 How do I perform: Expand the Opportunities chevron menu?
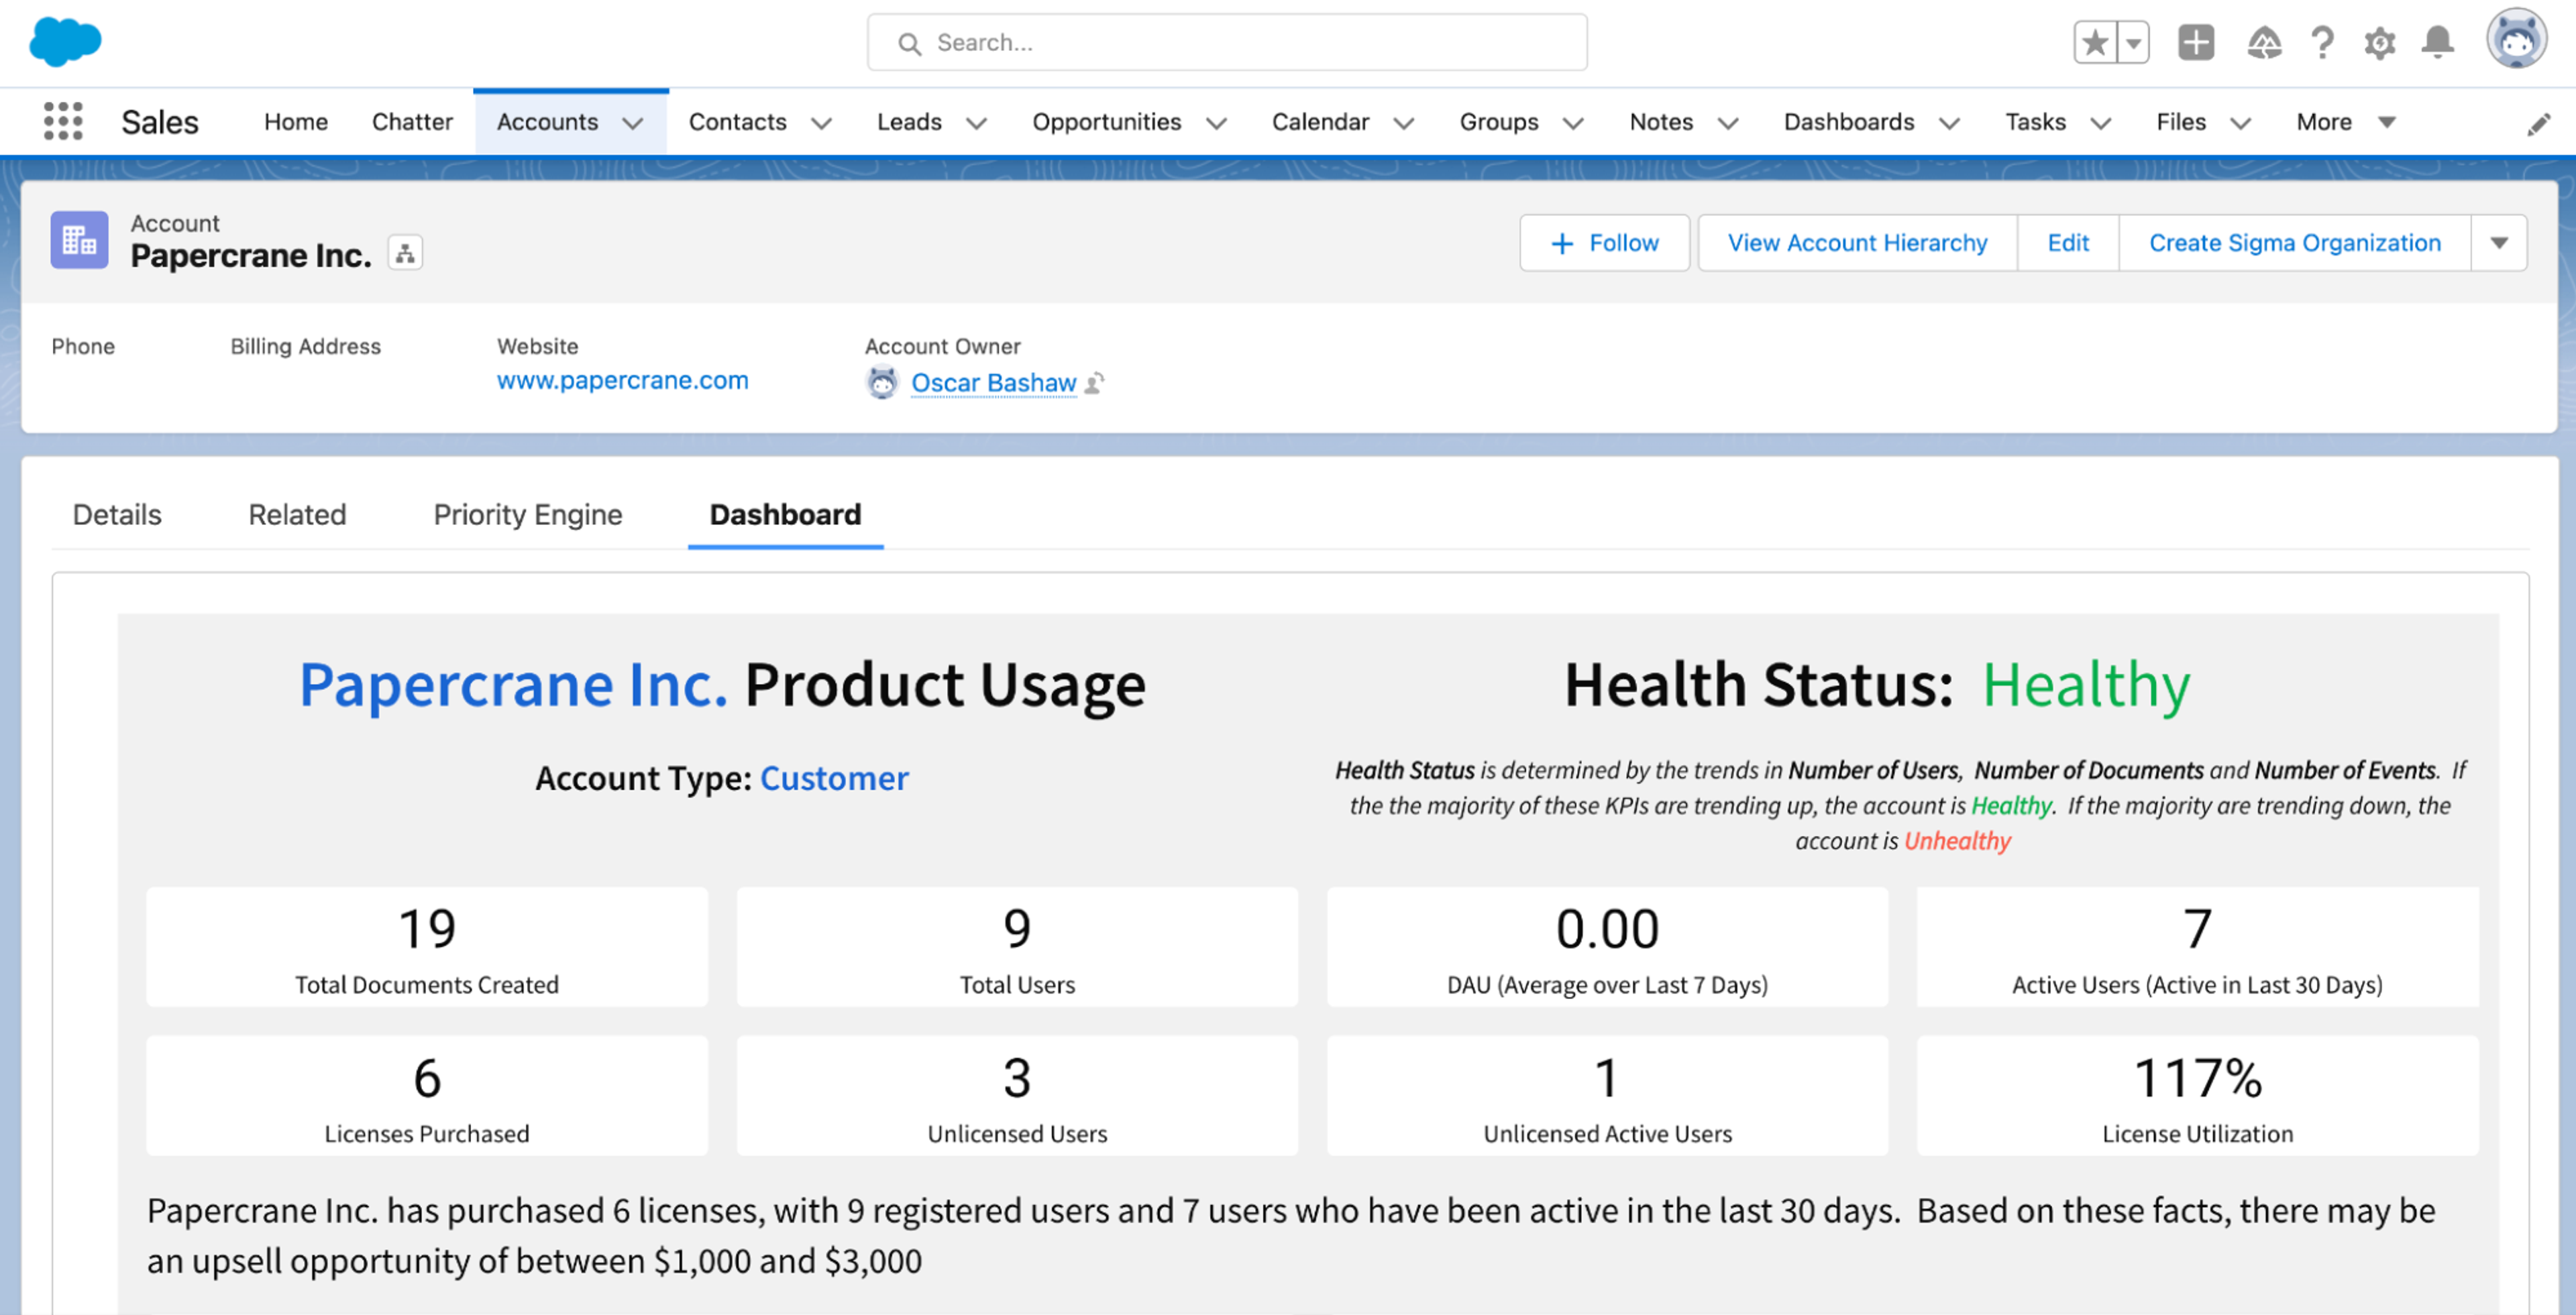point(1217,123)
